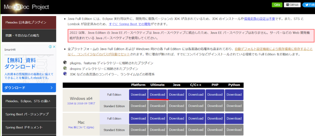Download Mac Full Edition C/C++
Viewport: 315px width, 136px height.
tap(196, 119)
